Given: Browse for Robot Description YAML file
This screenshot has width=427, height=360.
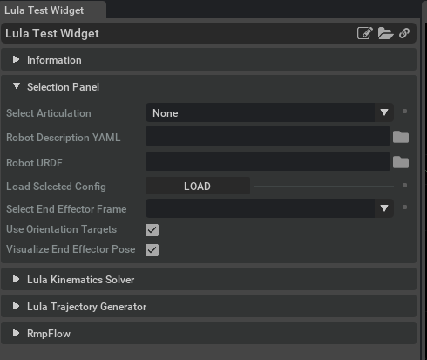Looking at the screenshot, I should click(401, 137).
